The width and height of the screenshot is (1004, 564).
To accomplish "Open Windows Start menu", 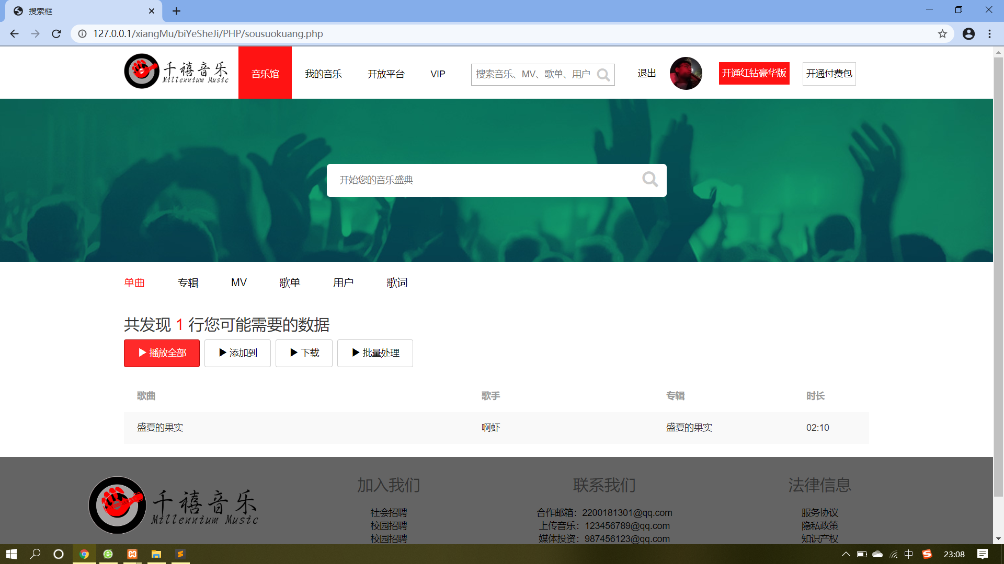I will (12, 554).
